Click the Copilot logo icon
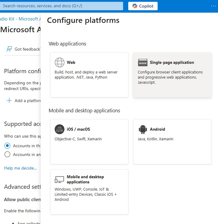Screen dimensions: 218x224 point(135,6)
